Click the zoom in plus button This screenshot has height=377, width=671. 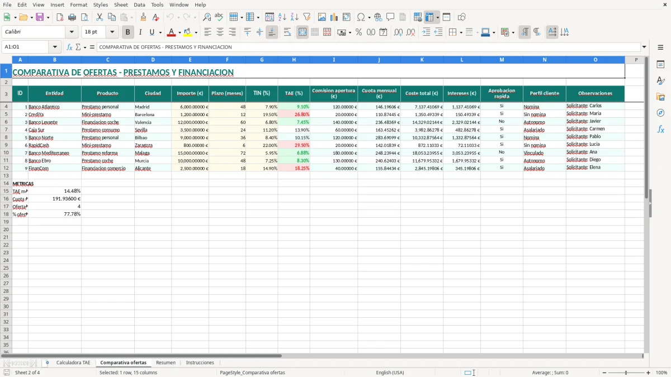click(x=649, y=373)
